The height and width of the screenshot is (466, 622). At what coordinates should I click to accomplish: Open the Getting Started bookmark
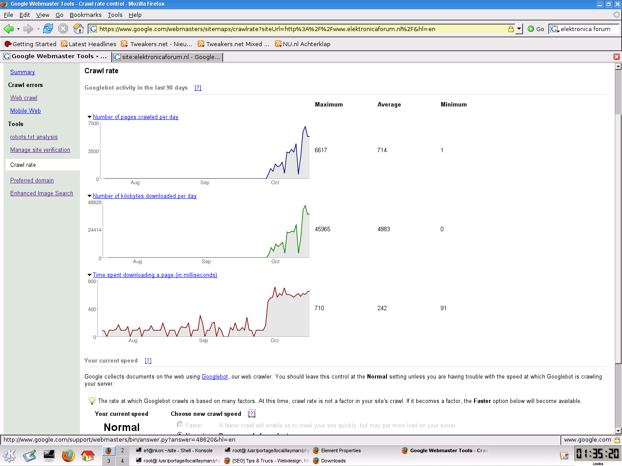[30, 44]
